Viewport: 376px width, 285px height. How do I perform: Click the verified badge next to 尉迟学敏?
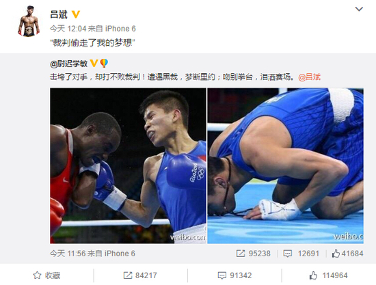[x=94, y=64]
